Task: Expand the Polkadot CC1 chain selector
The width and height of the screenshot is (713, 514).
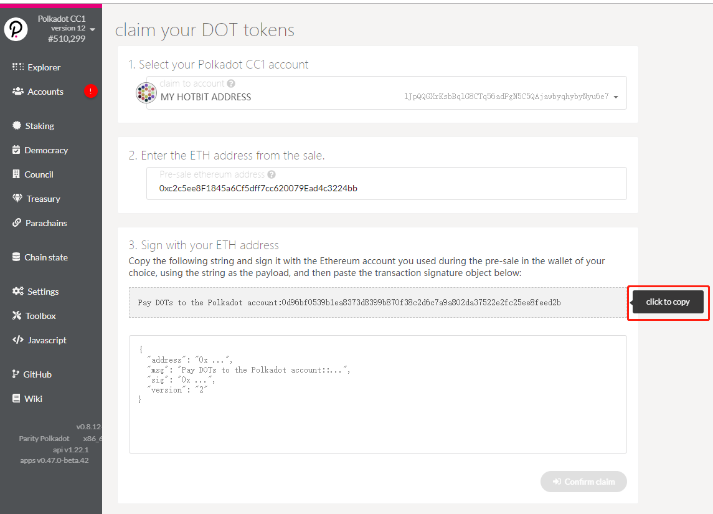Action: pos(92,29)
